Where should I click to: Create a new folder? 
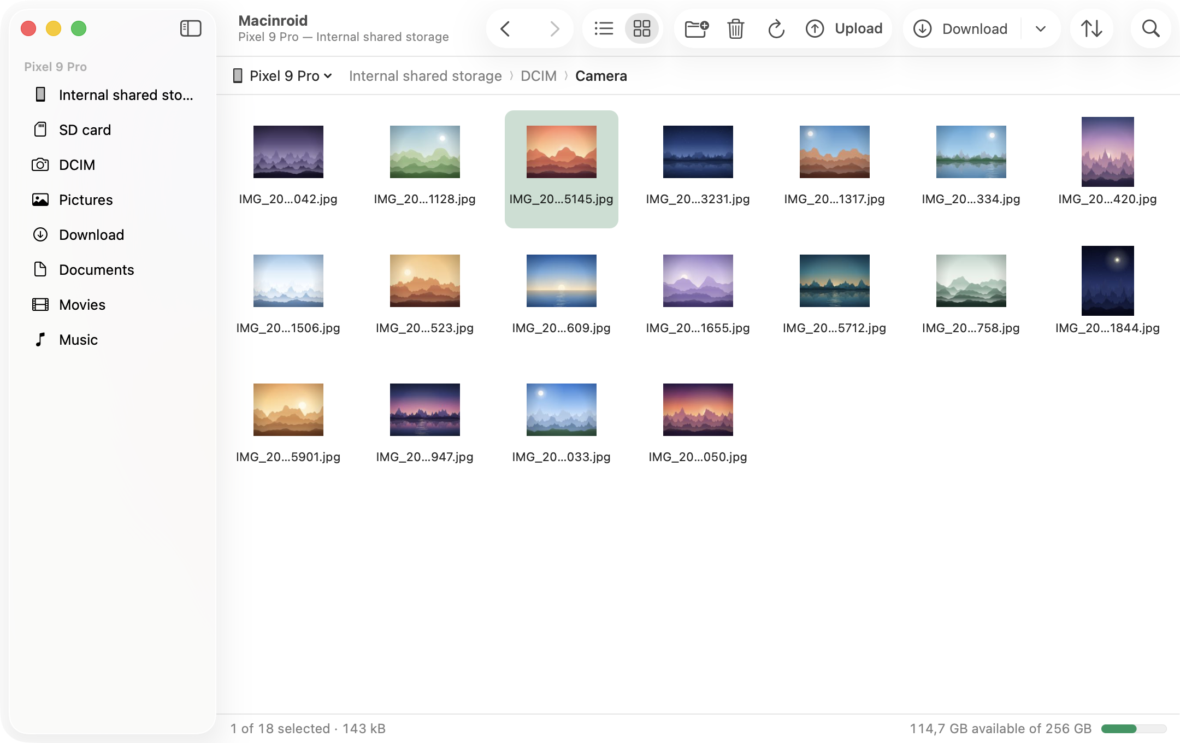click(x=697, y=28)
